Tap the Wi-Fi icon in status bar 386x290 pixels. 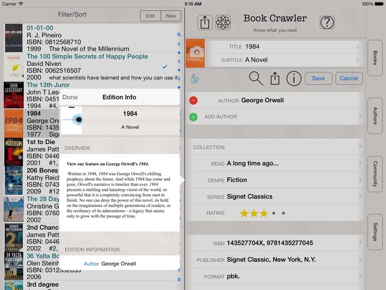click(x=21, y=4)
